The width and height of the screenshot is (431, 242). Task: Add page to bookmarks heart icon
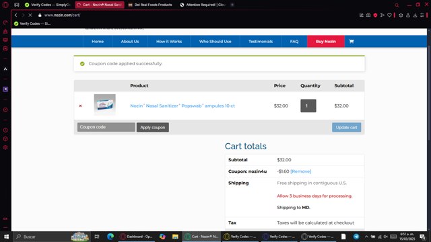click(x=389, y=15)
